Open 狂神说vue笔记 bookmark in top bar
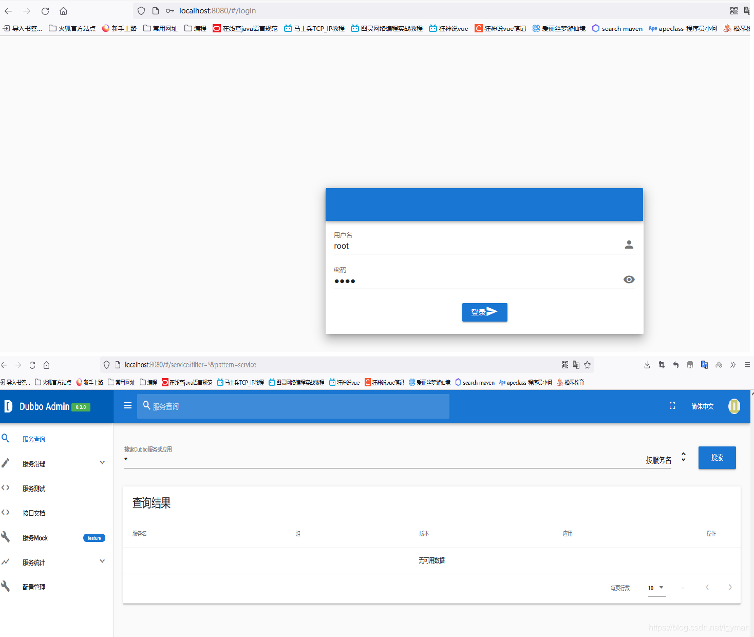The image size is (754, 637). click(500, 28)
